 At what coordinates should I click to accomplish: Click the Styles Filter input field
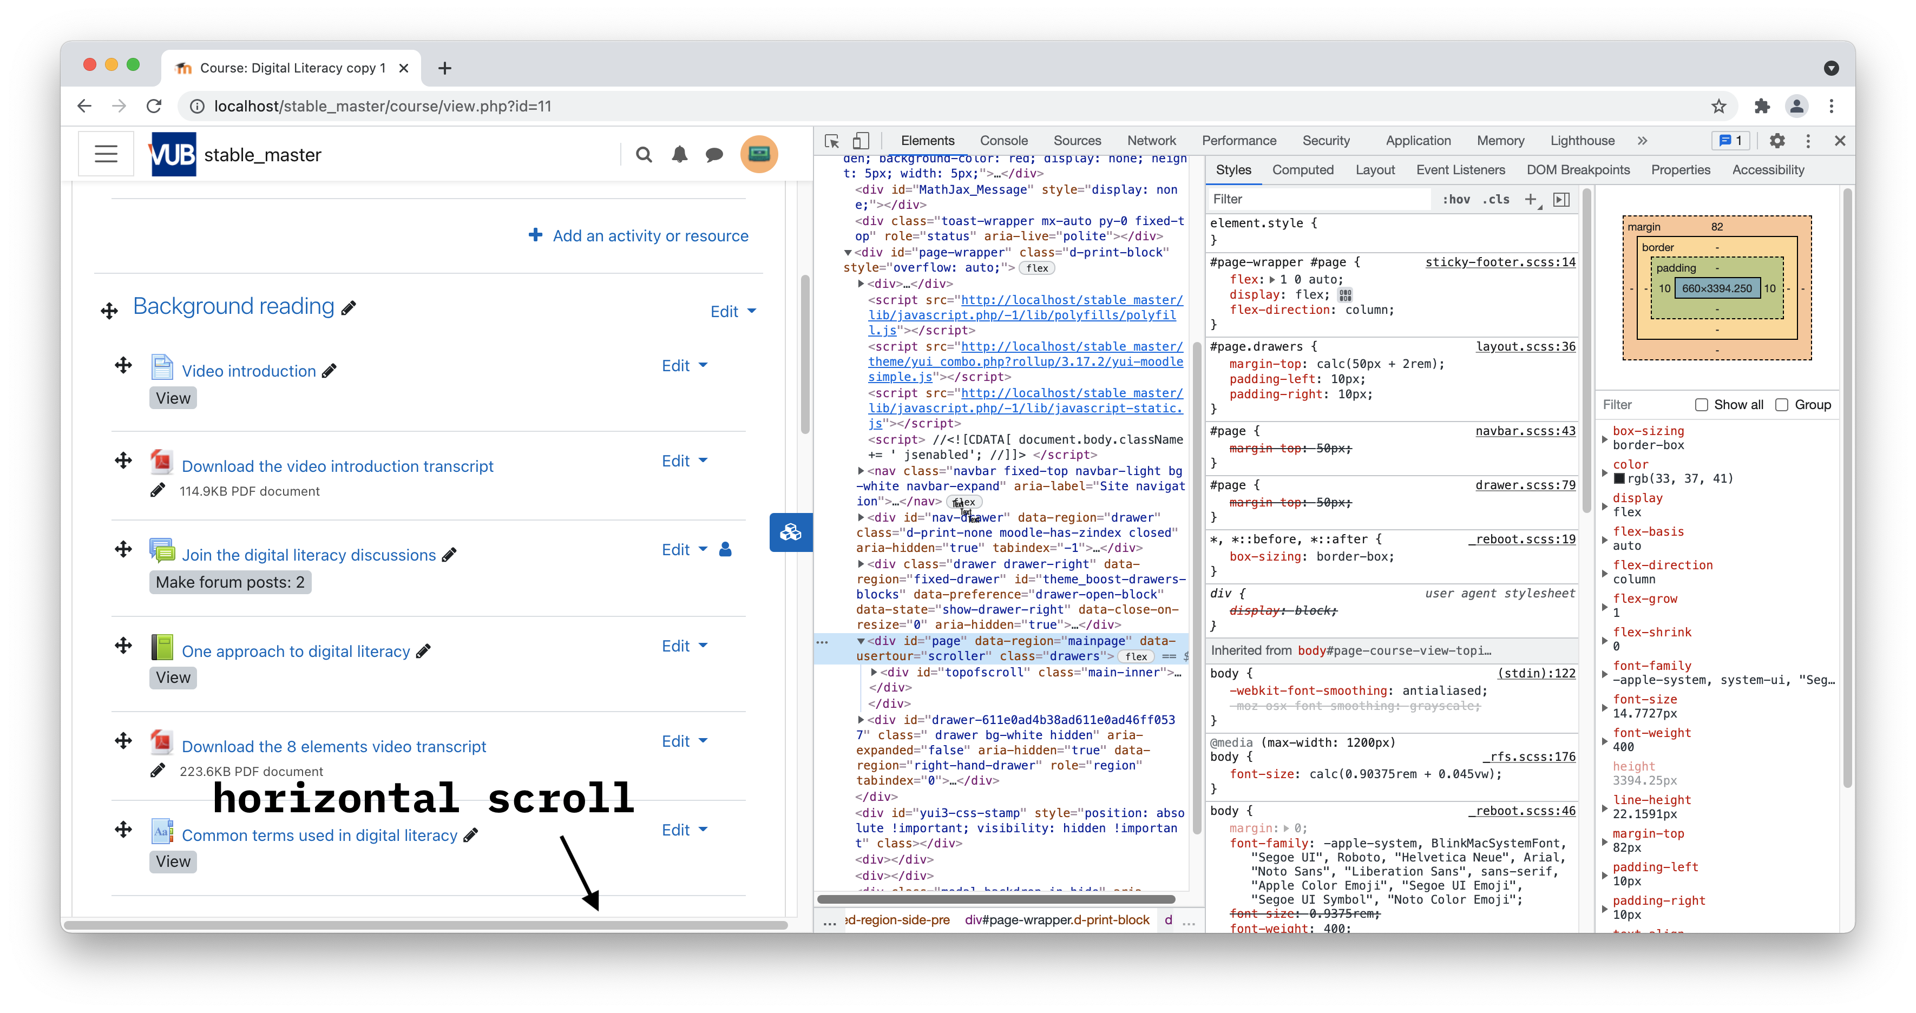[1318, 199]
